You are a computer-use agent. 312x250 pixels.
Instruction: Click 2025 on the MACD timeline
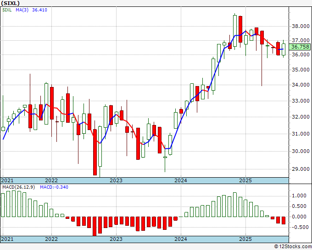click(x=245, y=239)
